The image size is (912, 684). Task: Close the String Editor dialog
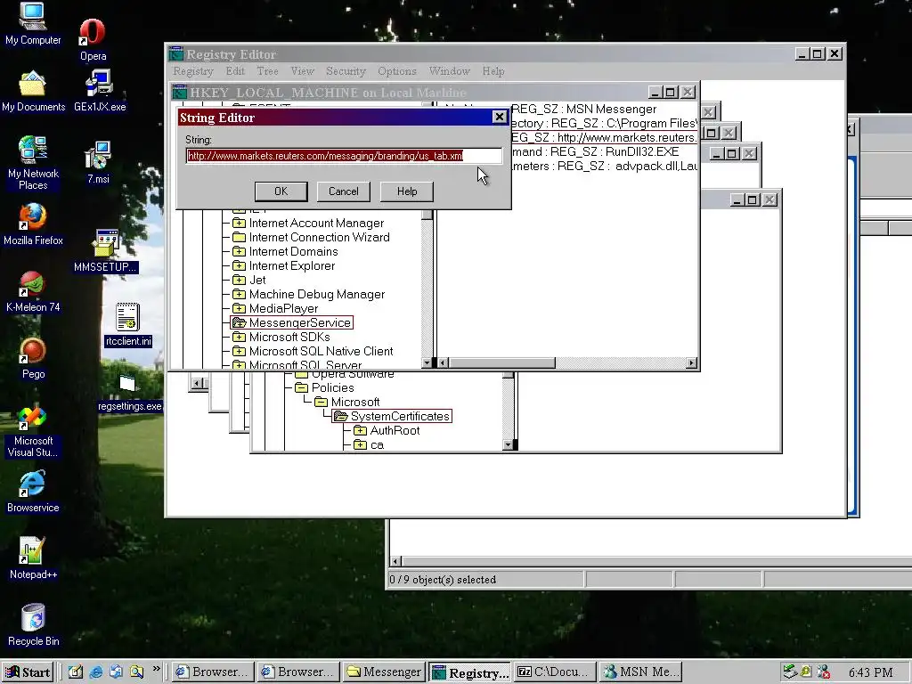(x=499, y=117)
